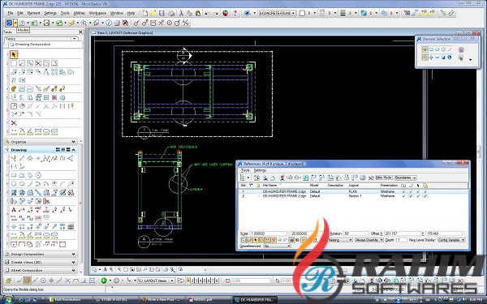Viewport: 487px width, 304px height.
Task: Toggle view window 2 button in status bar
Action: point(192,280)
